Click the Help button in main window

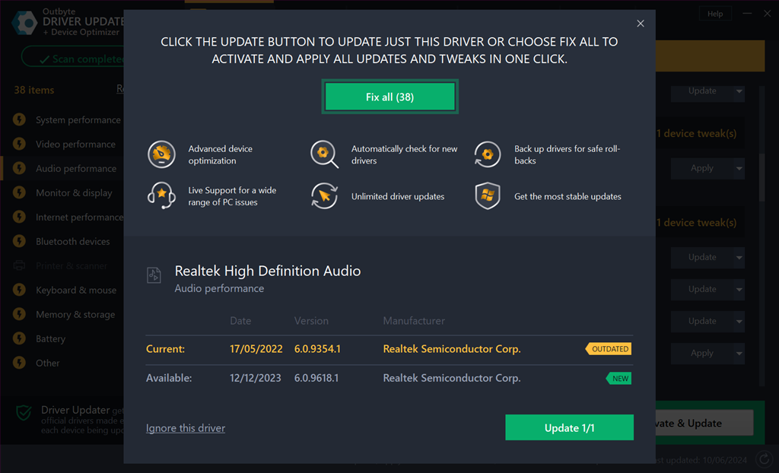[715, 14]
